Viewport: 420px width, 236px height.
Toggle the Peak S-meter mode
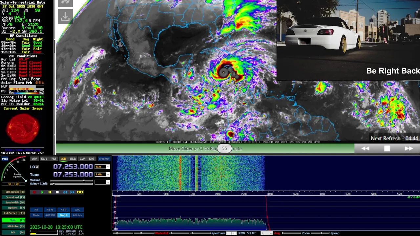(x=5, y=159)
